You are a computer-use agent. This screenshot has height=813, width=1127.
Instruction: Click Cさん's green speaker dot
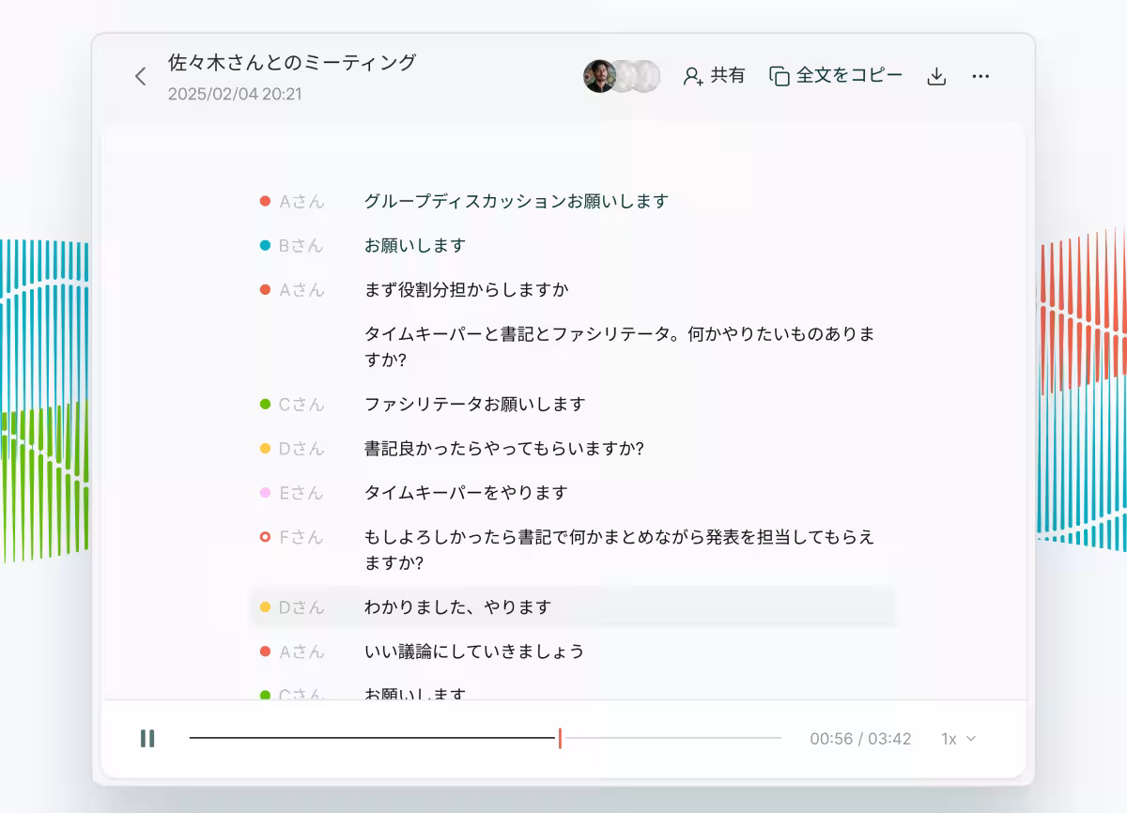point(264,403)
